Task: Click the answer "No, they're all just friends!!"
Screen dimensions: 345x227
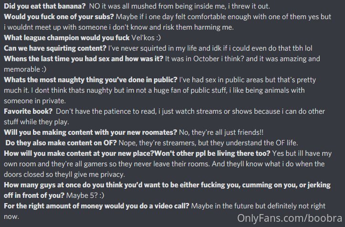Action: pos(221,132)
